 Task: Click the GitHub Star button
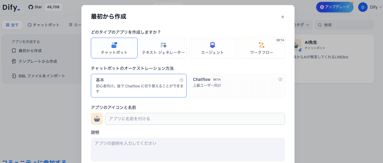click(x=35, y=7)
